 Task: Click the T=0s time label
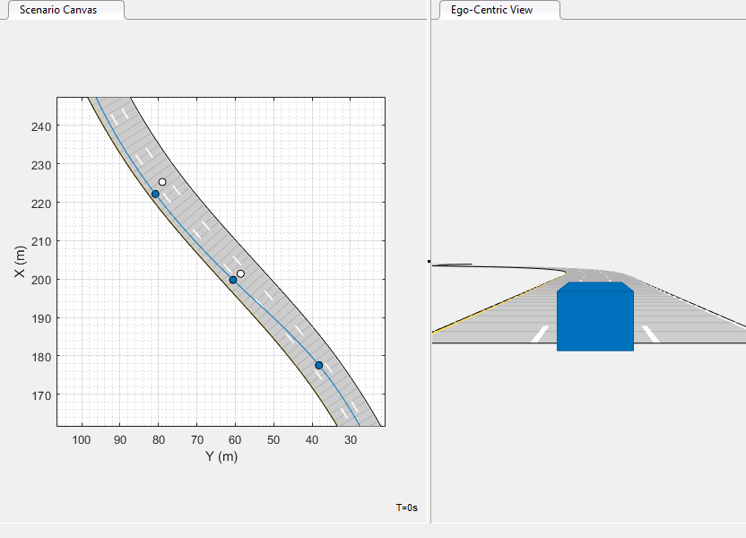(x=407, y=508)
